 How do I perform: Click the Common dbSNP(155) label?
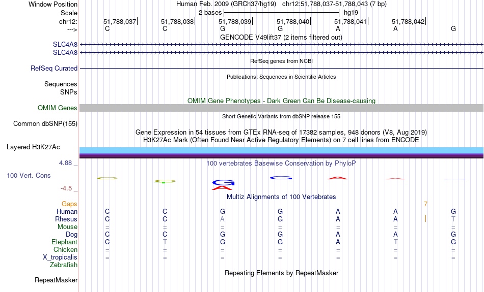(45, 124)
